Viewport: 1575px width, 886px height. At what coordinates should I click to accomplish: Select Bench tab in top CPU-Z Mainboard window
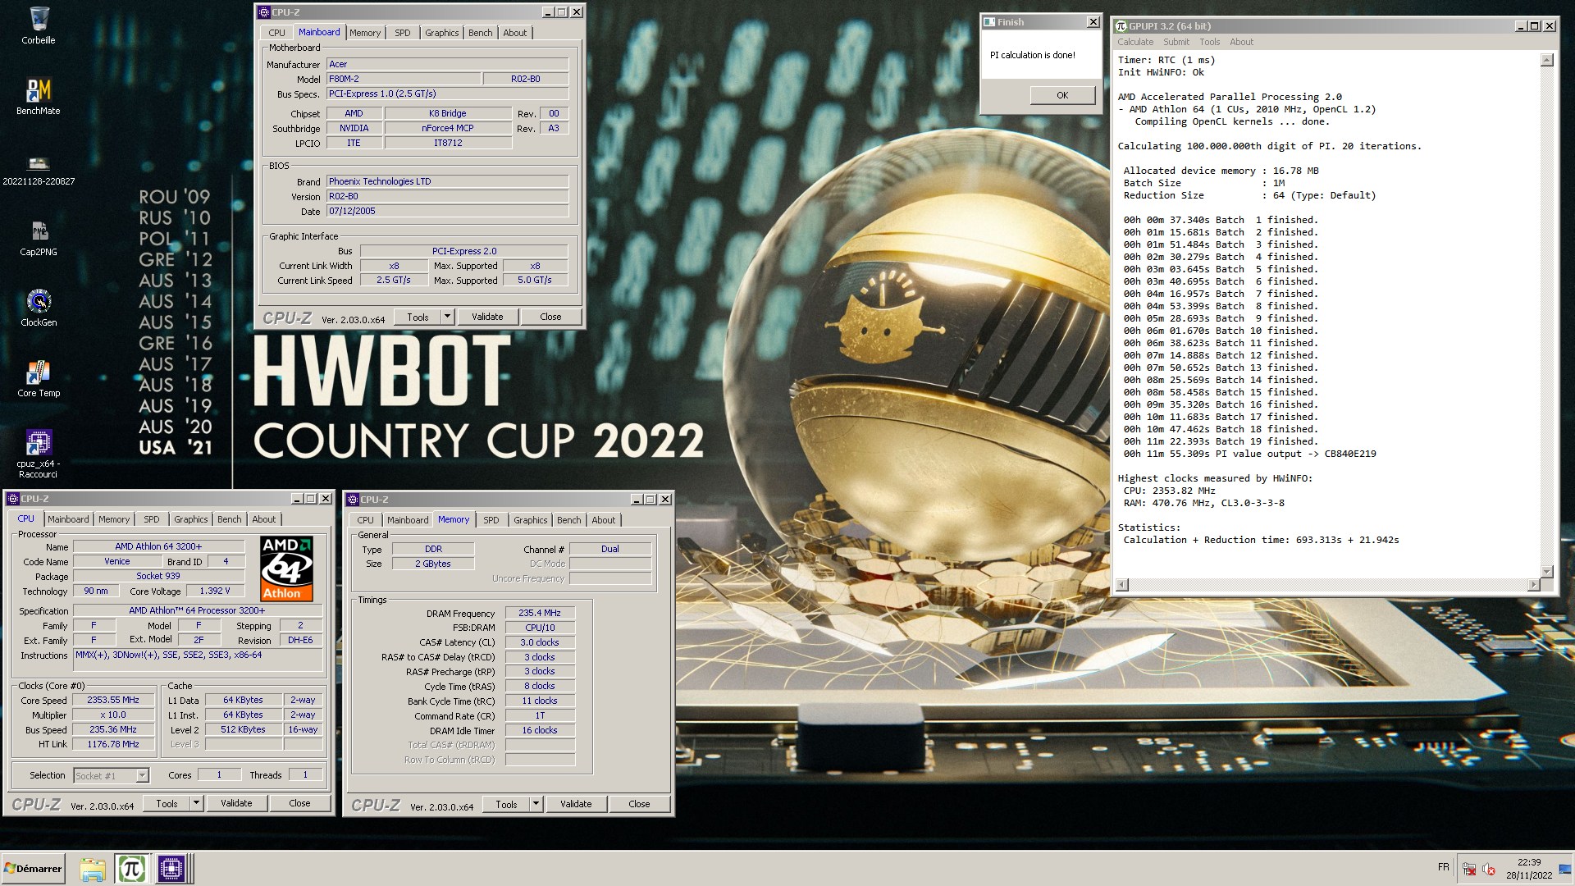pos(480,33)
